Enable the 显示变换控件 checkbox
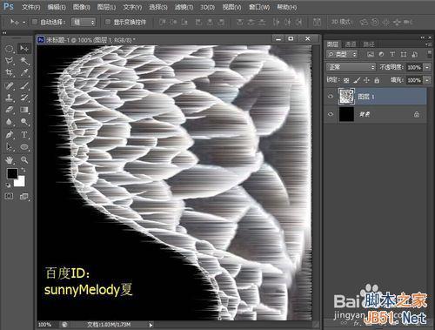435x330 pixels. point(108,22)
